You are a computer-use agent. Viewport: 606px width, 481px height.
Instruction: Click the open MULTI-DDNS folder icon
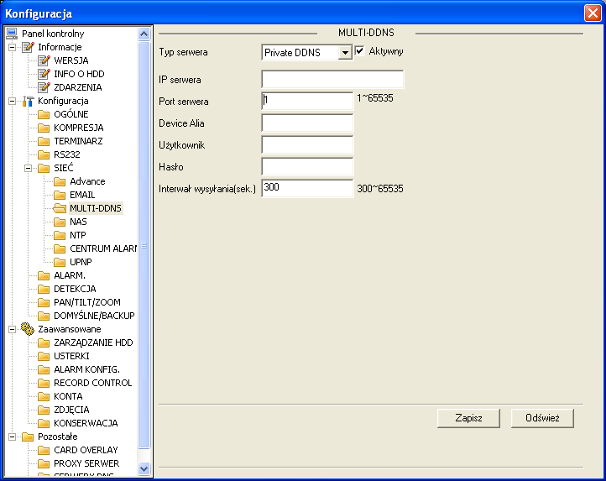[x=60, y=208]
